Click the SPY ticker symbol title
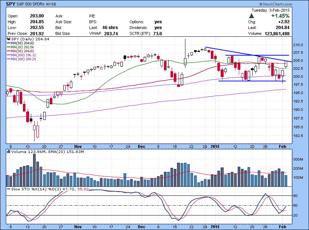309x230 pixels. (x=11, y=4)
